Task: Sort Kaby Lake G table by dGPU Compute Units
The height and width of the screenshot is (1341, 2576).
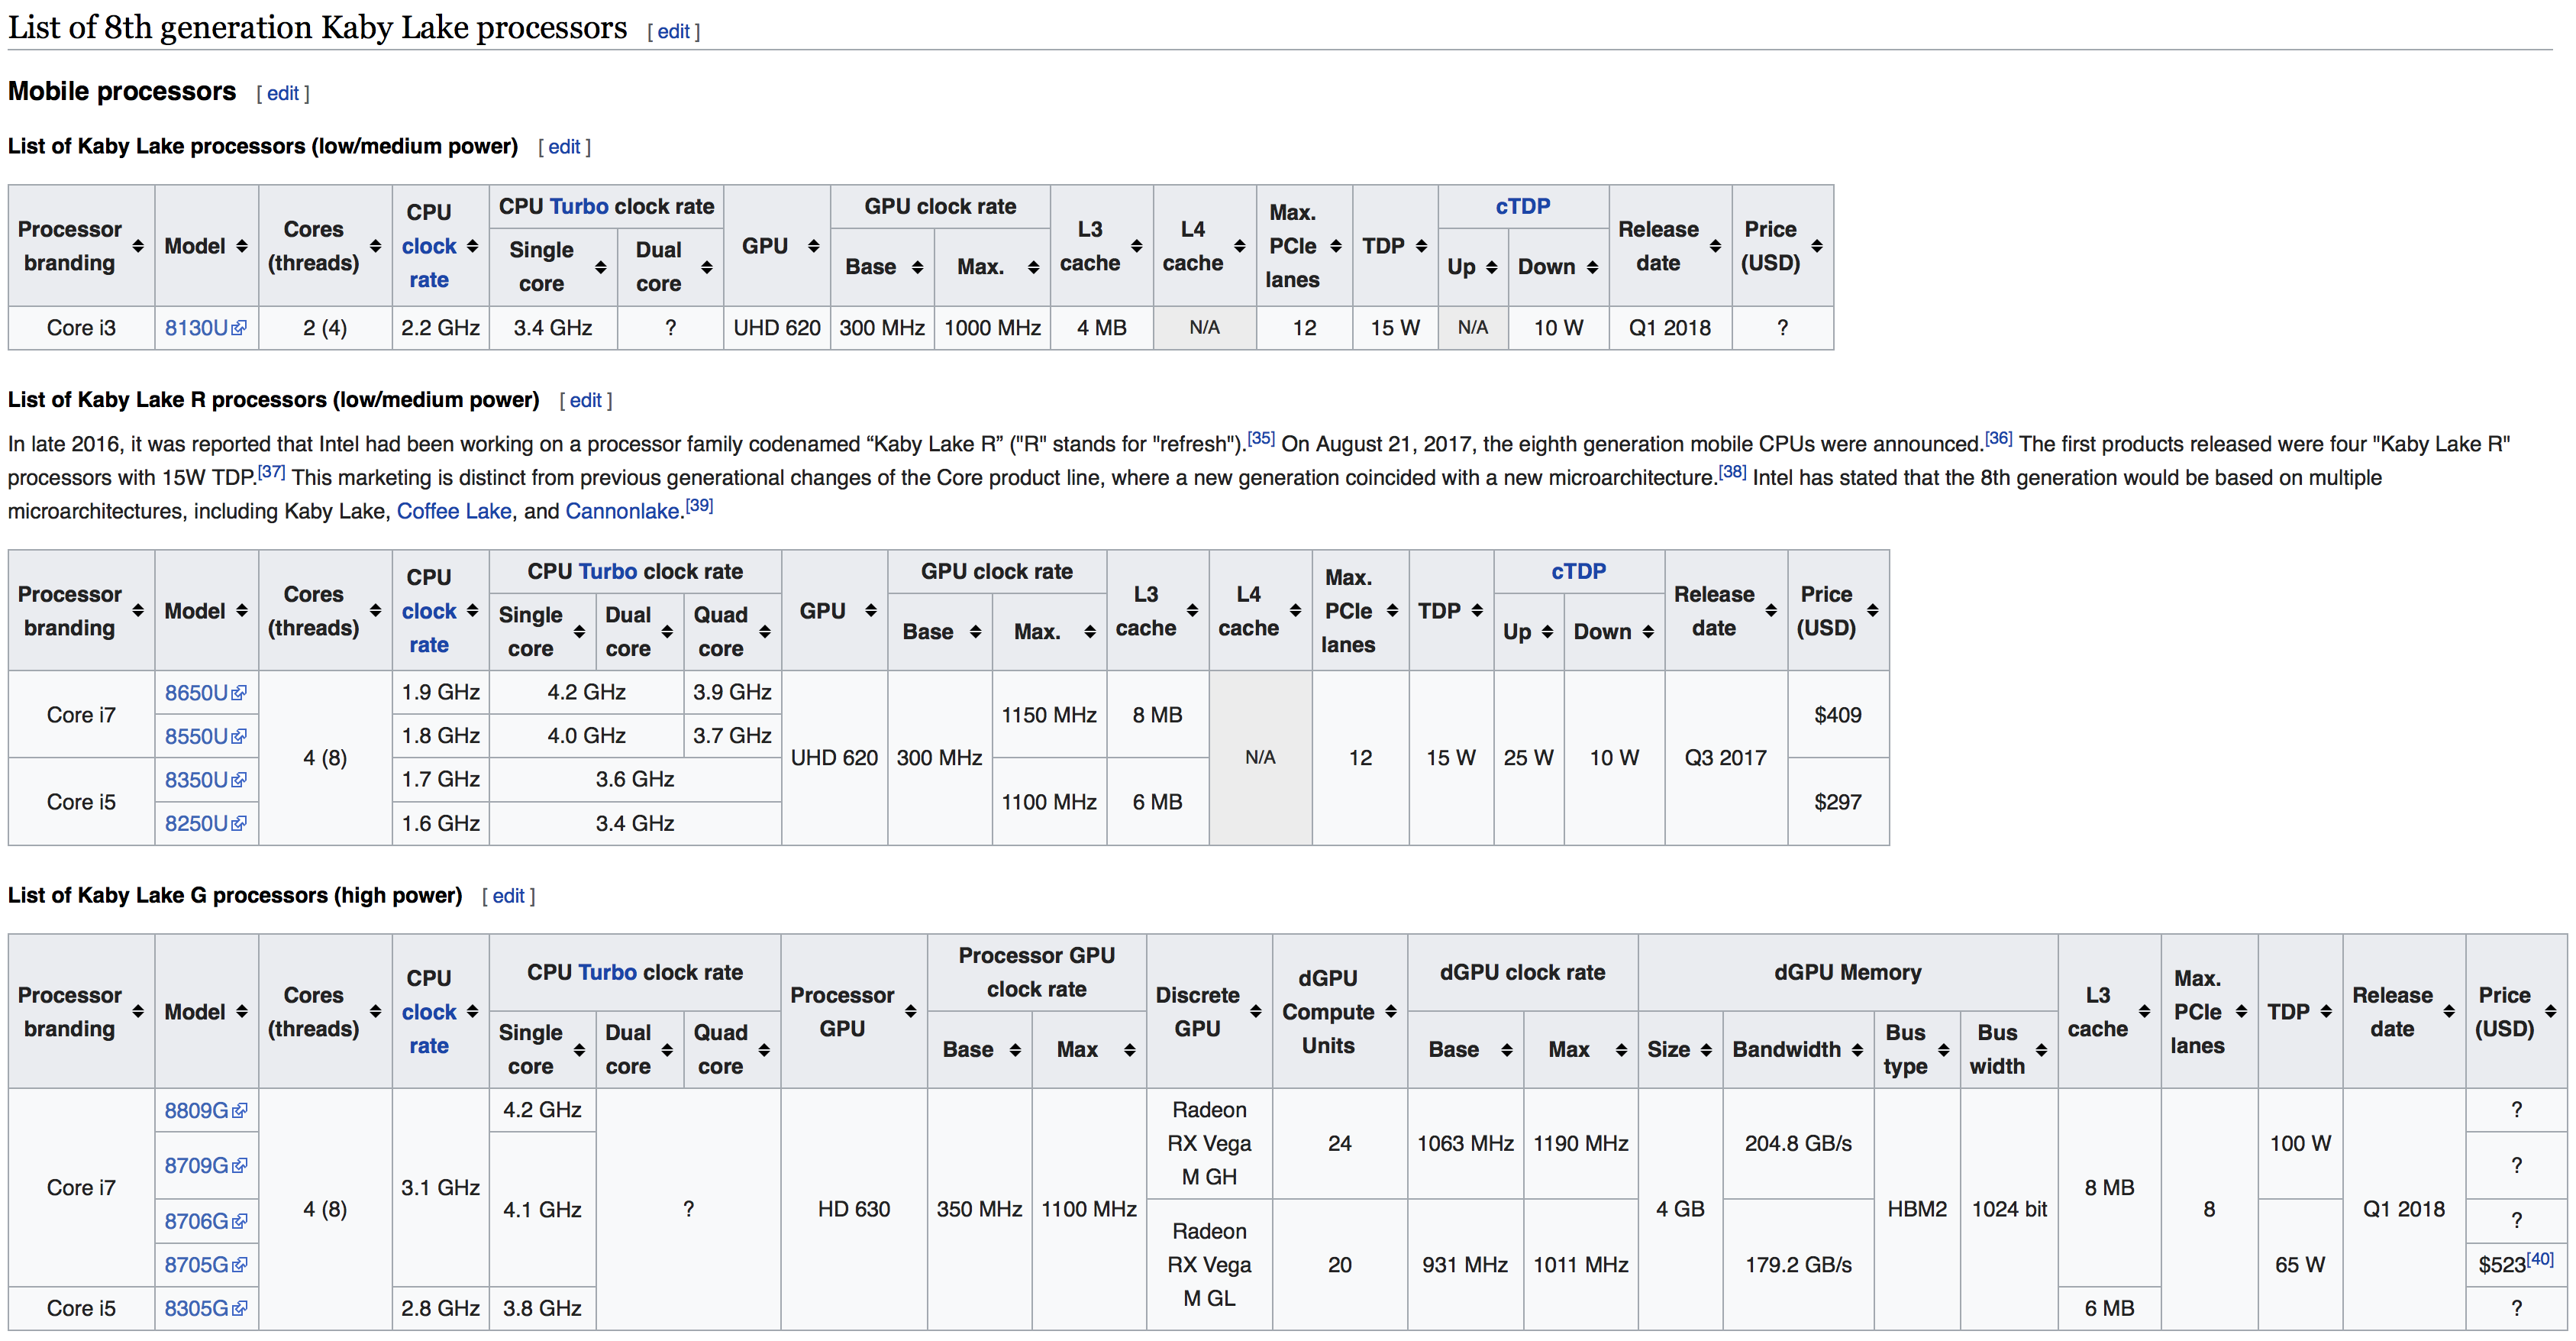Action: pos(1391,1012)
